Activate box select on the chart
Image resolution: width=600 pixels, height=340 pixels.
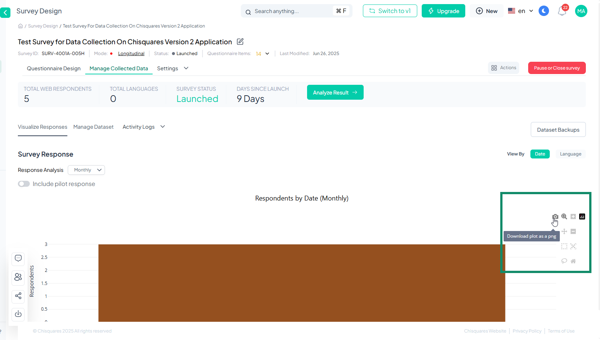point(564,246)
